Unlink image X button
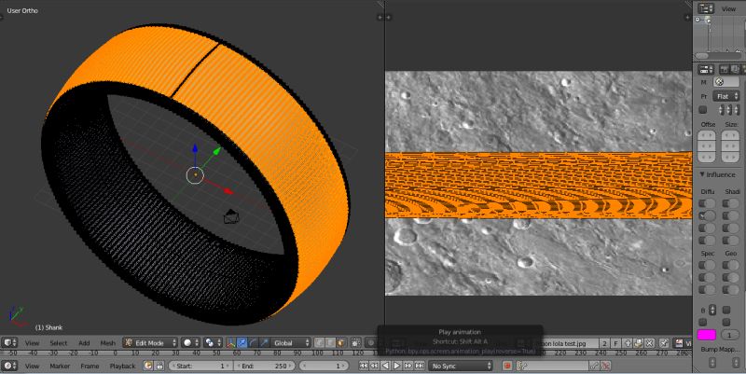The image size is (746, 374). tap(649, 343)
